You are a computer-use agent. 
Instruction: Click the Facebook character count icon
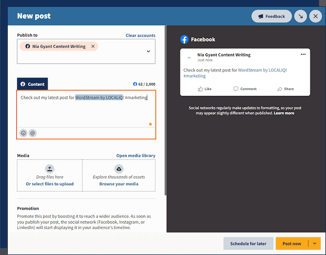click(x=135, y=84)
